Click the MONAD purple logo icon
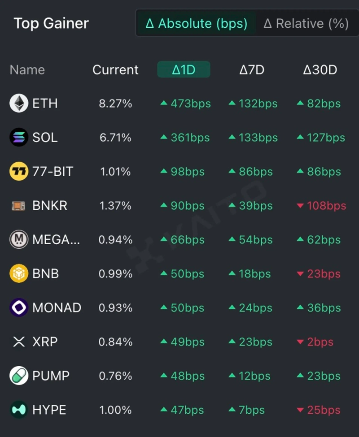 pyautogui.click(x=19, y=308)
